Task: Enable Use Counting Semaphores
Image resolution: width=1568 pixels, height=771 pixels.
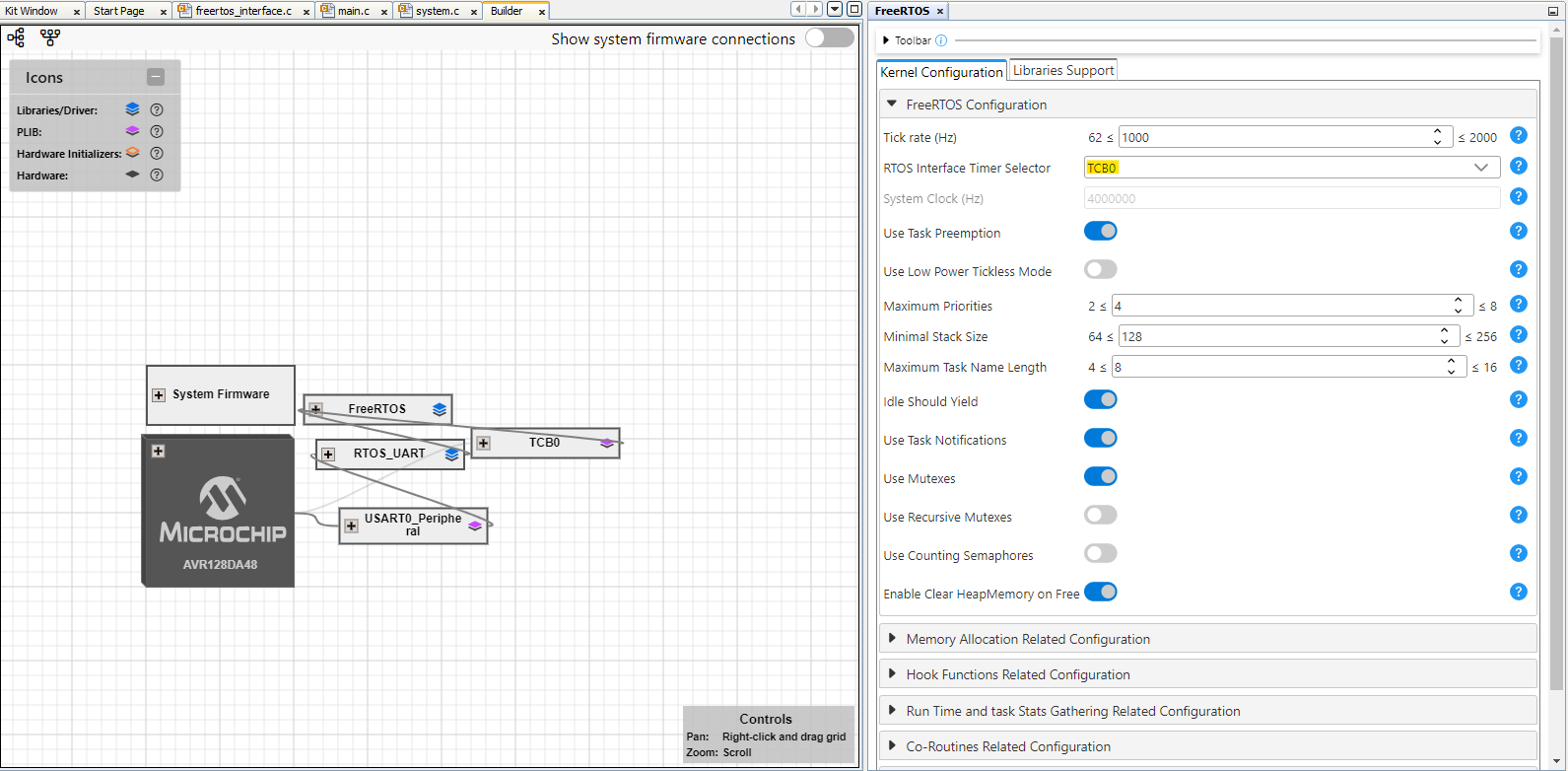Action: (1101, 553)
